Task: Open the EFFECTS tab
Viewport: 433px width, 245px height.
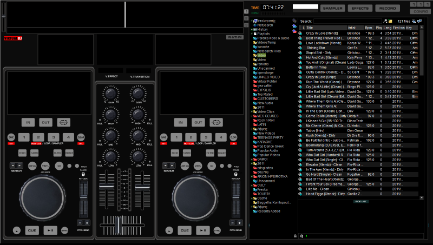Action: point(360,8)
